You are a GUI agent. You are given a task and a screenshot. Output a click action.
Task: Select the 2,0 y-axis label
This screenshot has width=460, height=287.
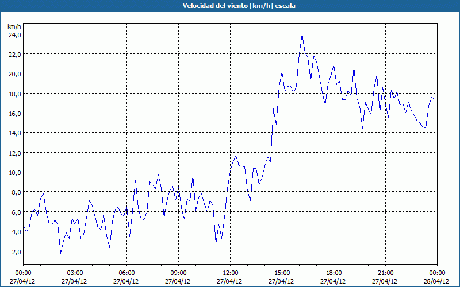(16, 251)
